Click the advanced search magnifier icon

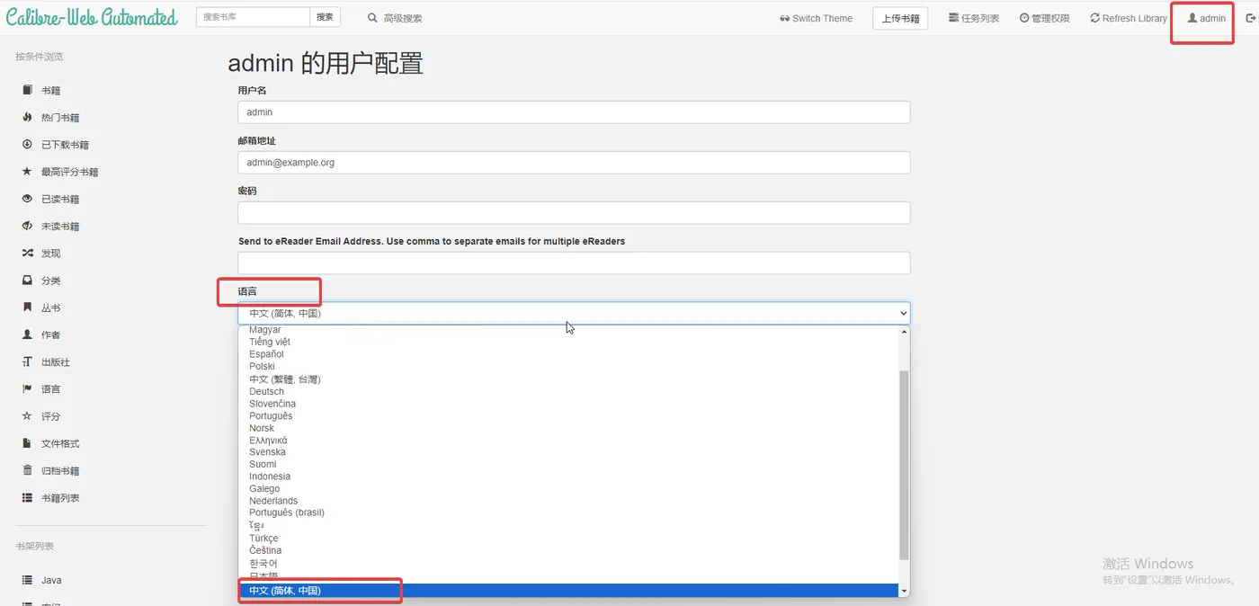(372, 18)
